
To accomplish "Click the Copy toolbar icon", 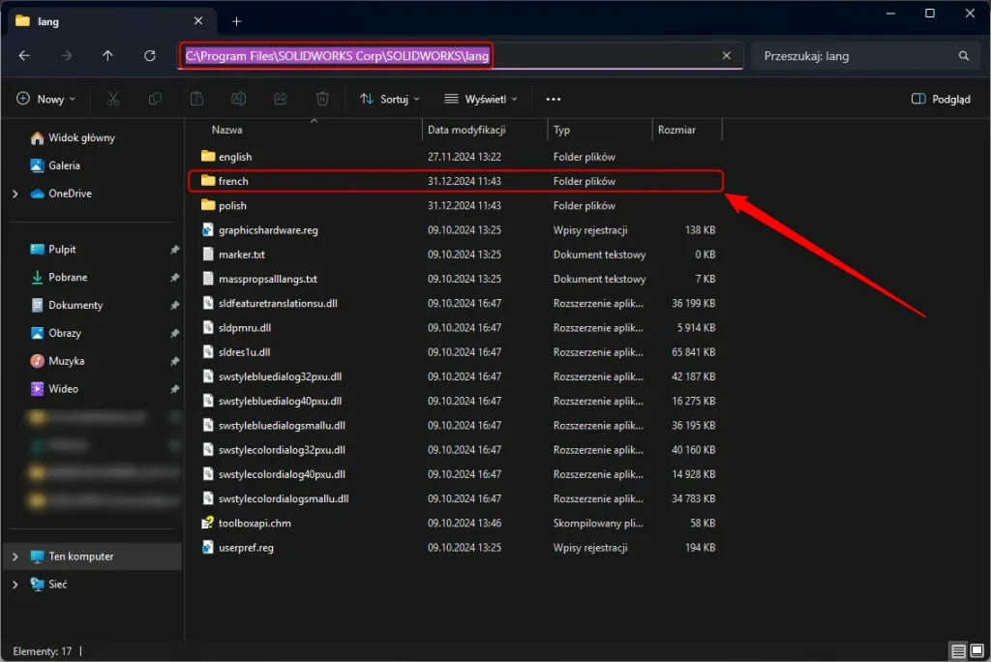I will click(x=155, y=99).
